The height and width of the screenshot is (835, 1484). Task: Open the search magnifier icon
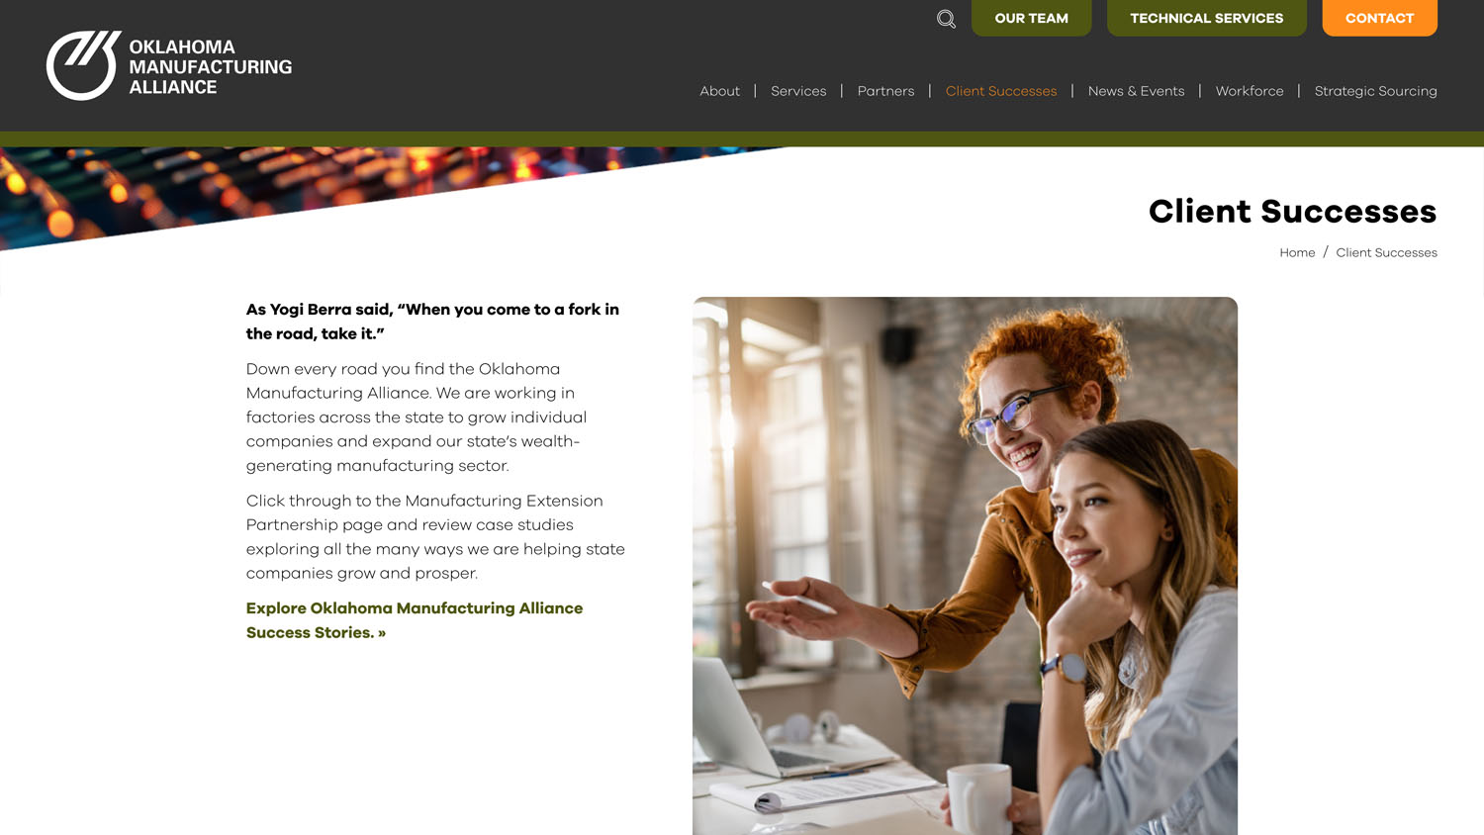tap(946, 19)
